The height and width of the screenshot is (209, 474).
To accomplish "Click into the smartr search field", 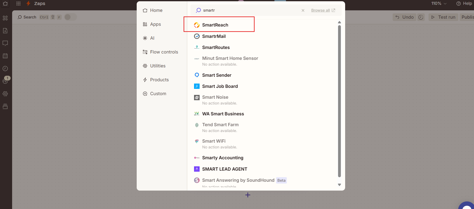I will [x=250, y=10].
